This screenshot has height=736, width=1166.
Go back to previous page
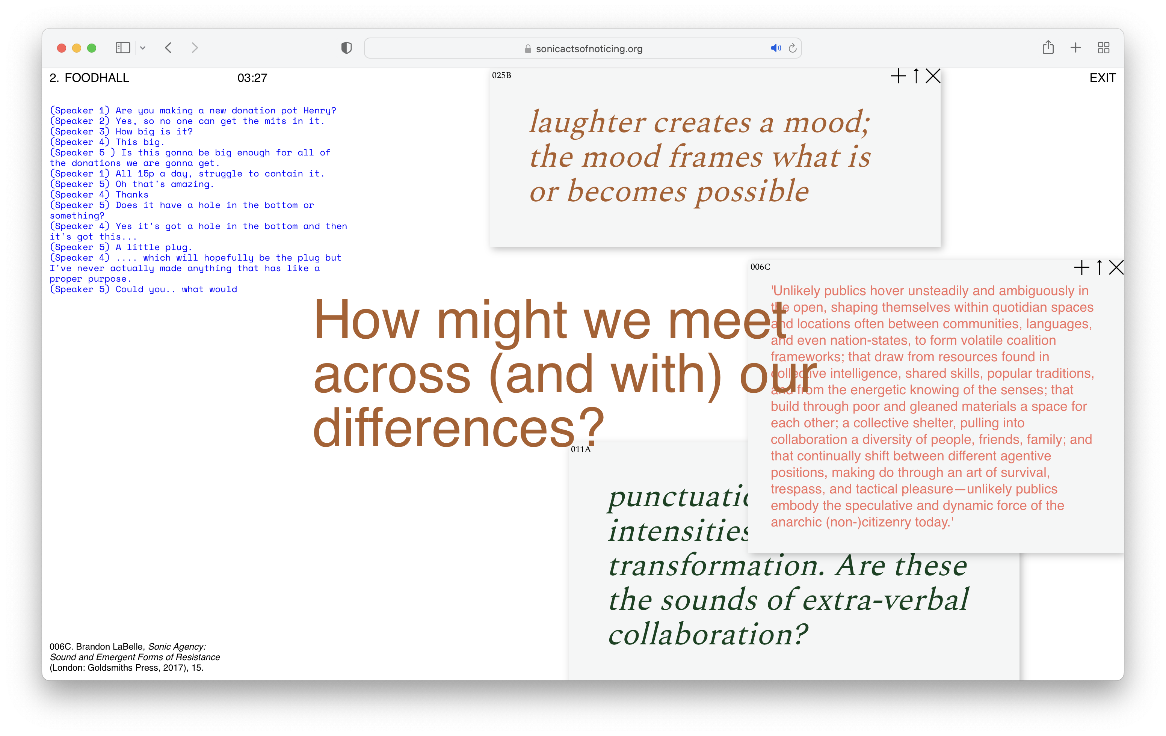169,47
